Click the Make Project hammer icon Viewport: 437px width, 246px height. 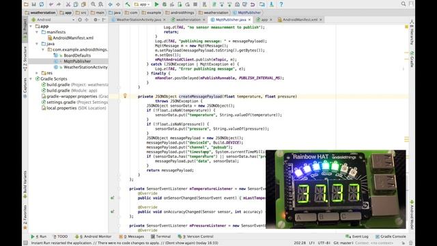click(x=128, y=4)
